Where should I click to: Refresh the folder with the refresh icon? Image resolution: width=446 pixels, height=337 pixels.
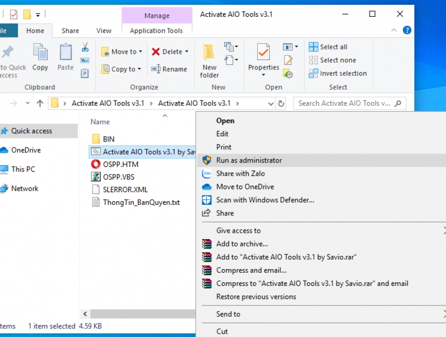pos(282,103)
